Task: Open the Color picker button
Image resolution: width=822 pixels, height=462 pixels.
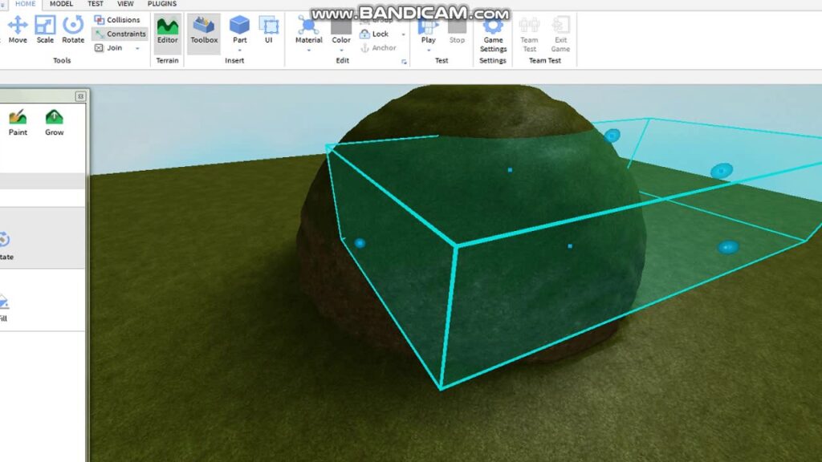Action: coord(340,34)
